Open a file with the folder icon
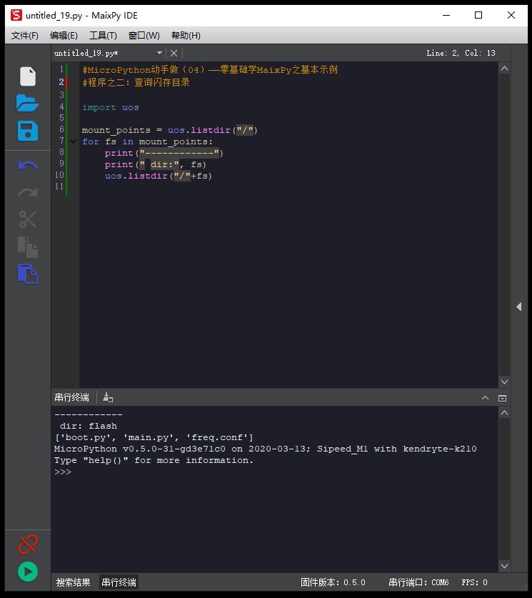The height and width of the screenshot is (598, 532). click(x=27, y=104)
